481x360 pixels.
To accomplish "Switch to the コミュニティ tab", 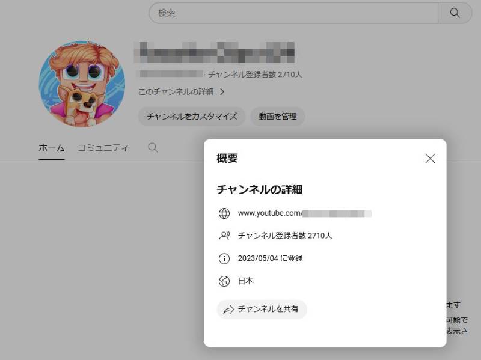I will coord(103,148).
